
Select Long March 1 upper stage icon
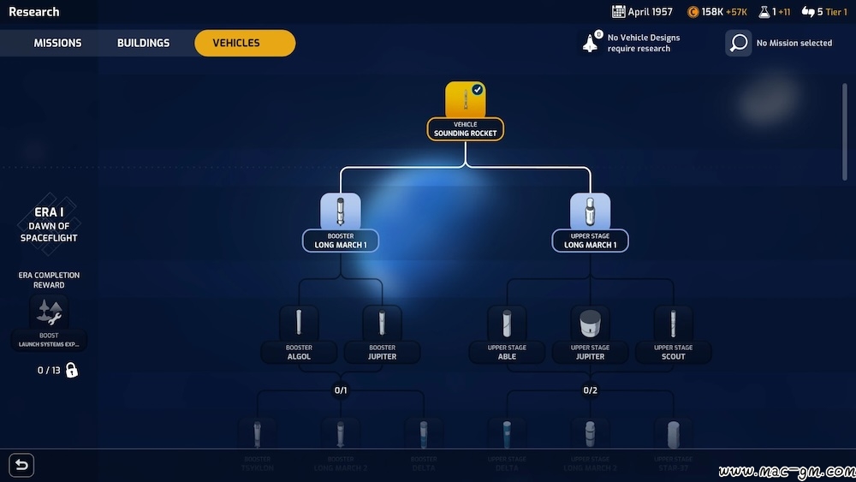click(x=590, y=211)
